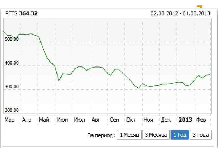Click the Ноя month label
Screen dimensions: 218x163
coord(148,120)
